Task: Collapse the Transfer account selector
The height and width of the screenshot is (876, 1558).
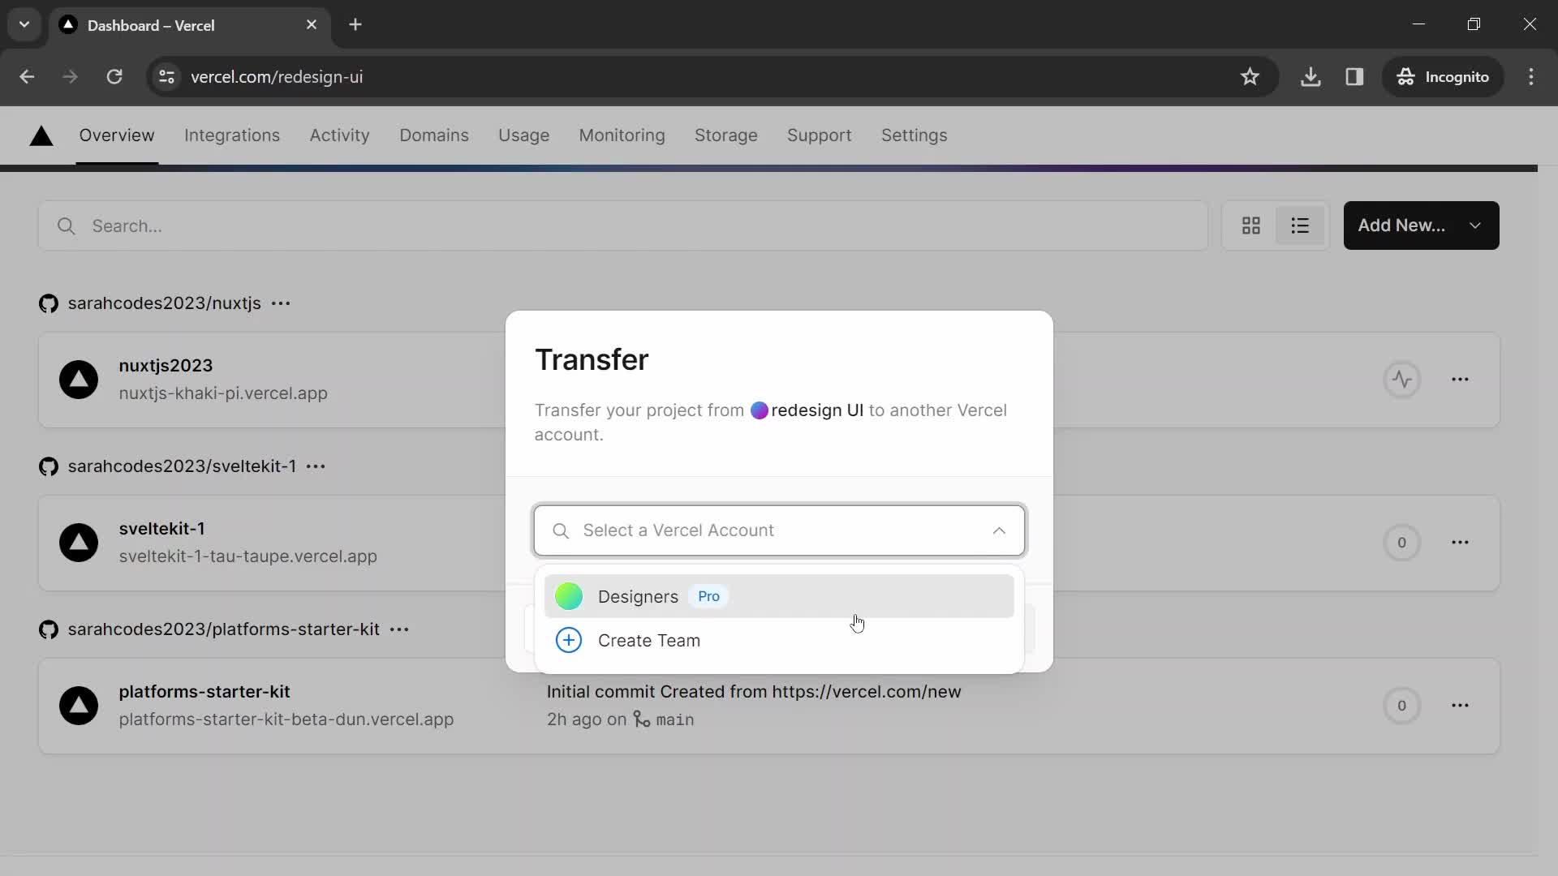Action: [x=997, y=530]
